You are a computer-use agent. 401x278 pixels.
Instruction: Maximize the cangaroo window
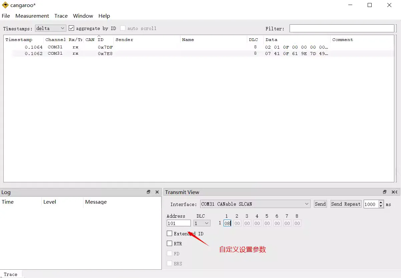[x=370, y=5]
